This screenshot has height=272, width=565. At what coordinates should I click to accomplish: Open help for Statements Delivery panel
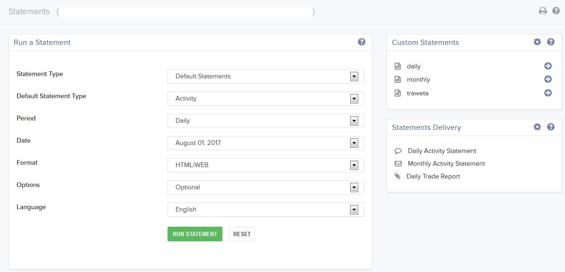[x=551, y=127]
